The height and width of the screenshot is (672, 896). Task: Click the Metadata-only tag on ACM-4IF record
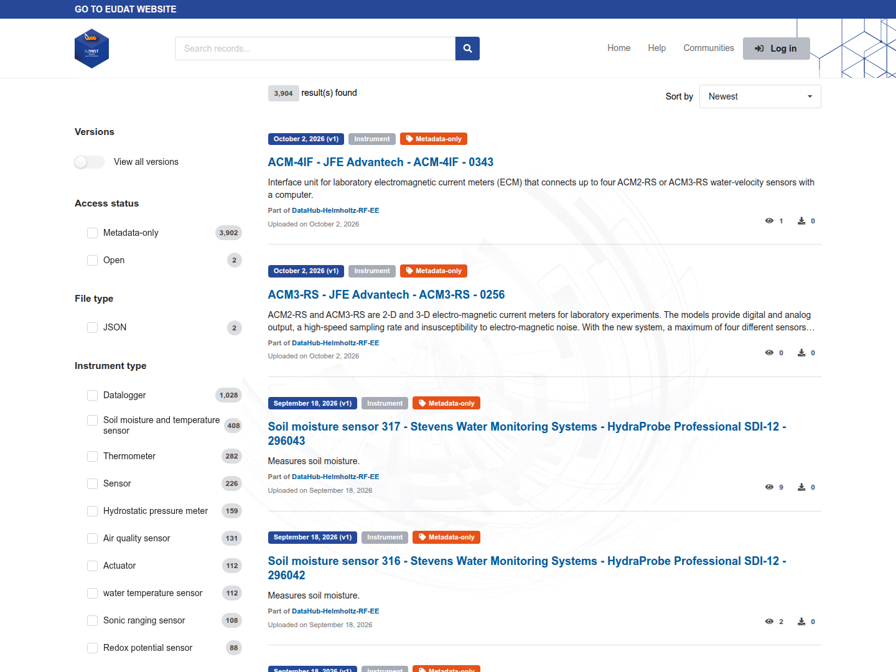pos(434,139)
